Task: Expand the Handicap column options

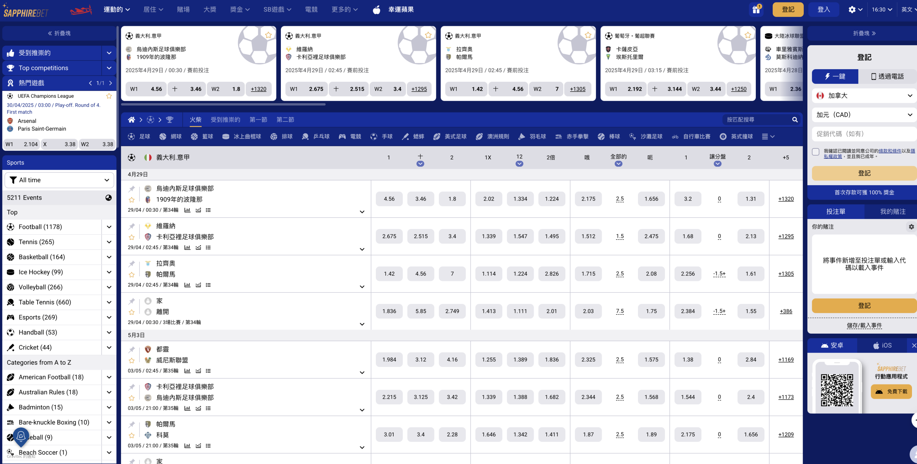Action: [717, 164]
